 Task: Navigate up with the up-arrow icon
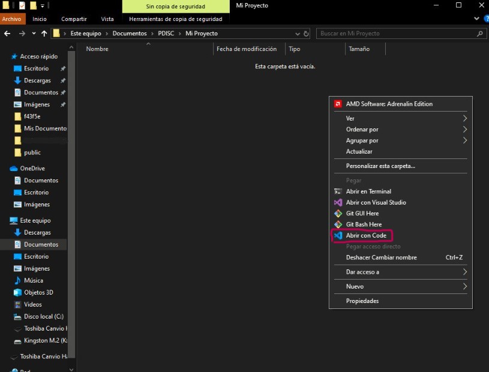[x=44, y=34]
